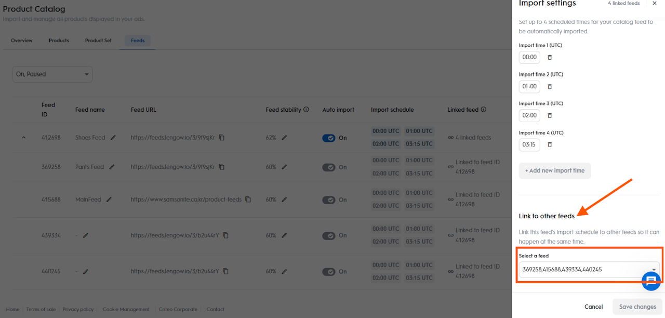Open the Select a feed dropdown
Image resolution: width=665 pixels, height=318 pixels.
(x=589, y=269)
